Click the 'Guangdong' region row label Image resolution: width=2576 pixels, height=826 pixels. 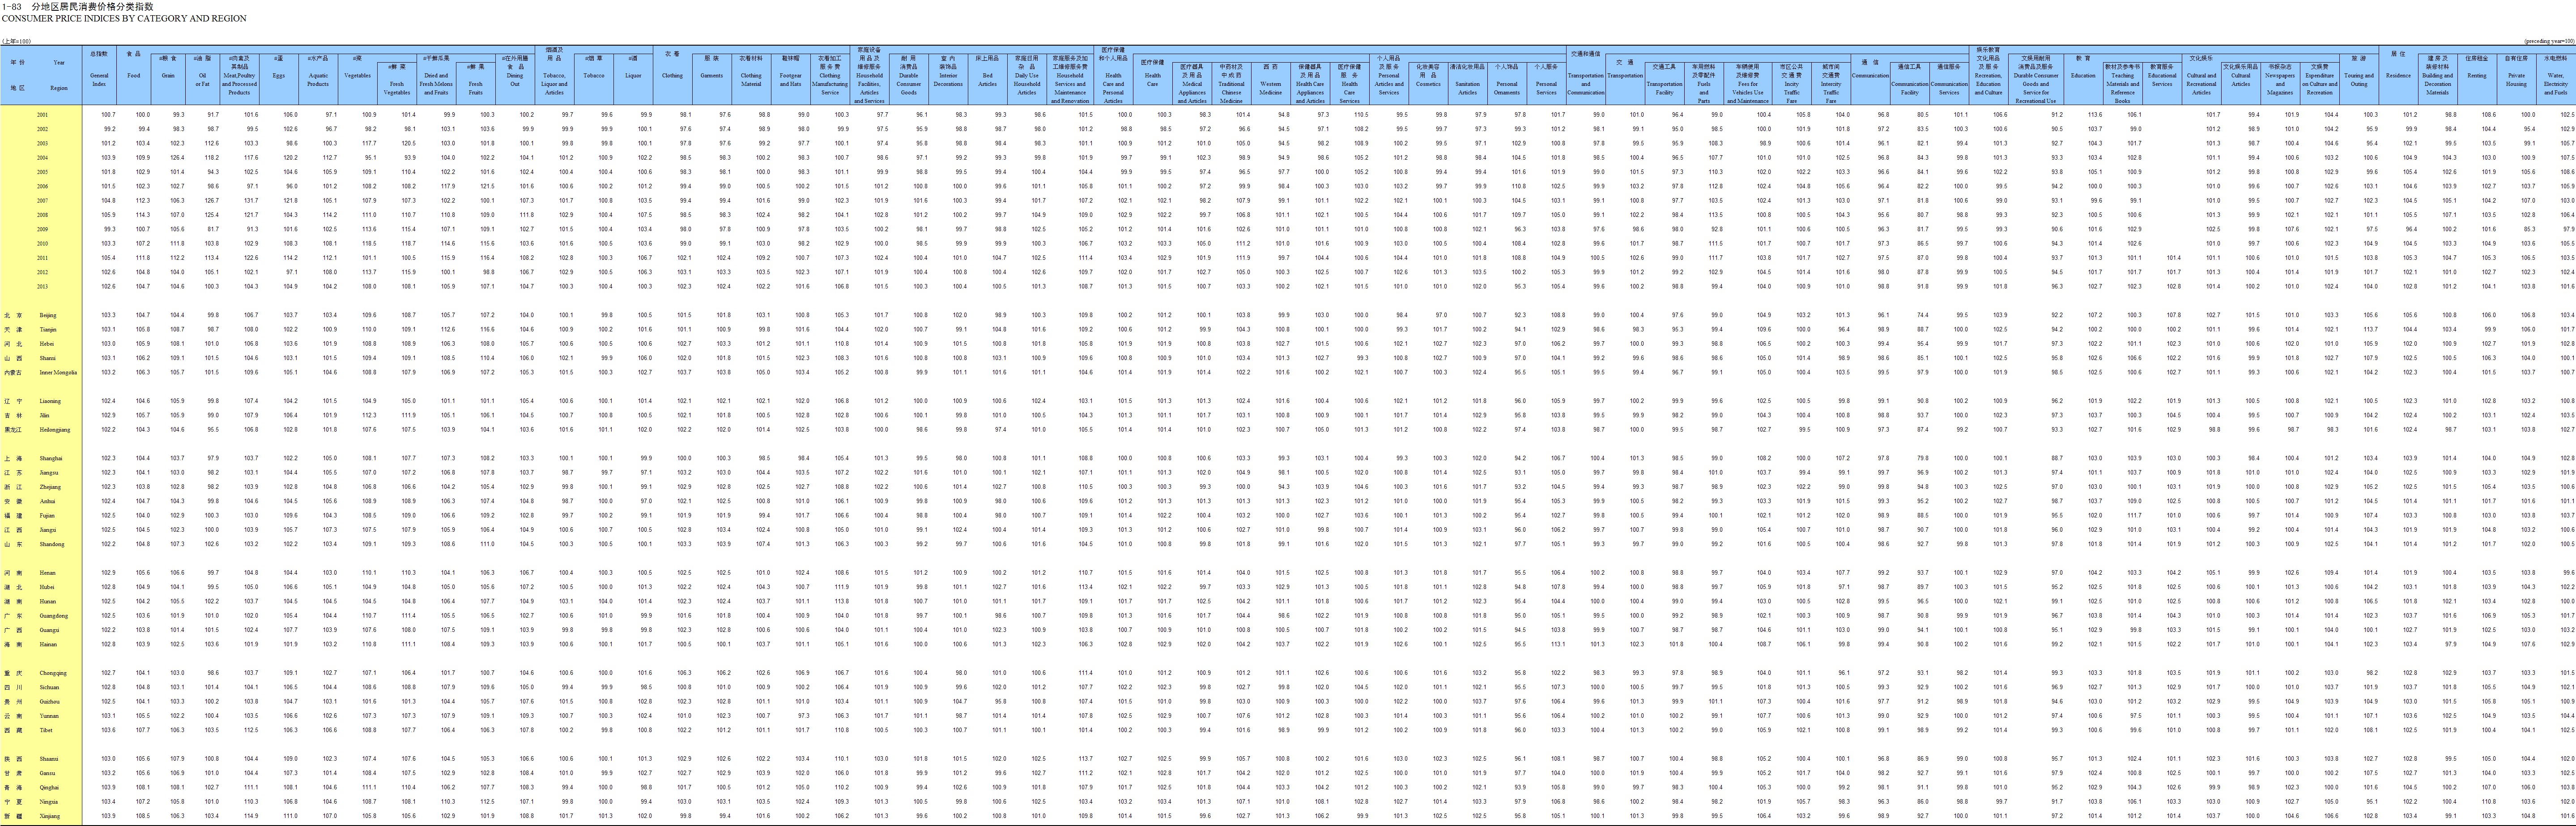54,616
